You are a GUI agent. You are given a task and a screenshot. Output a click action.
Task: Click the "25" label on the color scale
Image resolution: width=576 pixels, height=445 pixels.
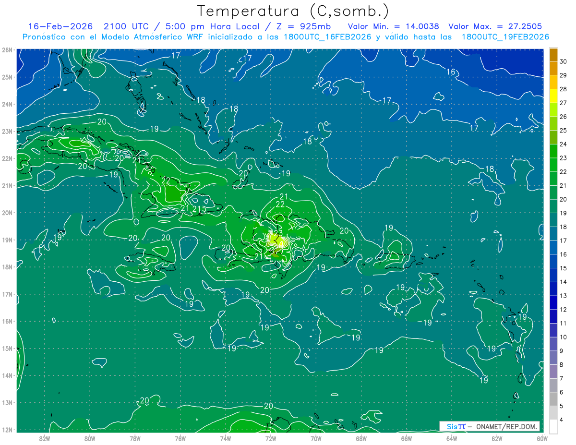pyautogui.click(x=564, y=131)
